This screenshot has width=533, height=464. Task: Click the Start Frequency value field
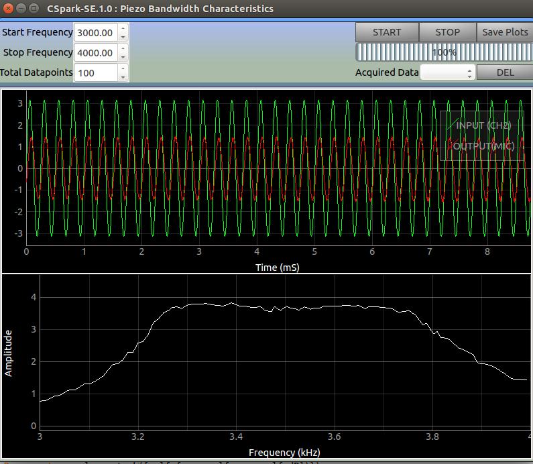[x=96, y=32]
